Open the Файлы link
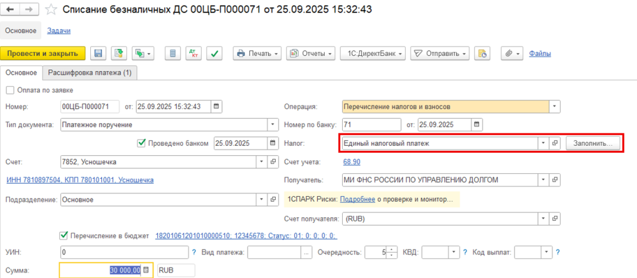Viewport: 637px width, 278px height. [x=540, y=53]
